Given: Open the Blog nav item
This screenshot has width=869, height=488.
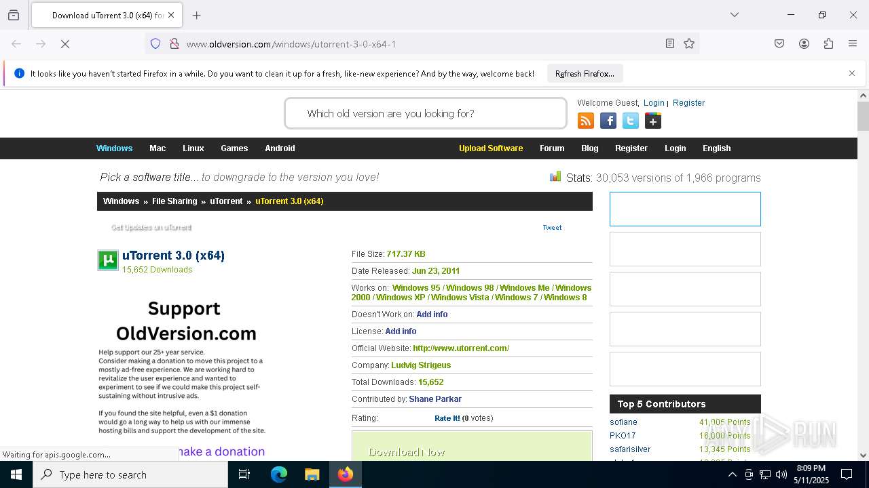Looking at the screenshot, I should [590, 148].
